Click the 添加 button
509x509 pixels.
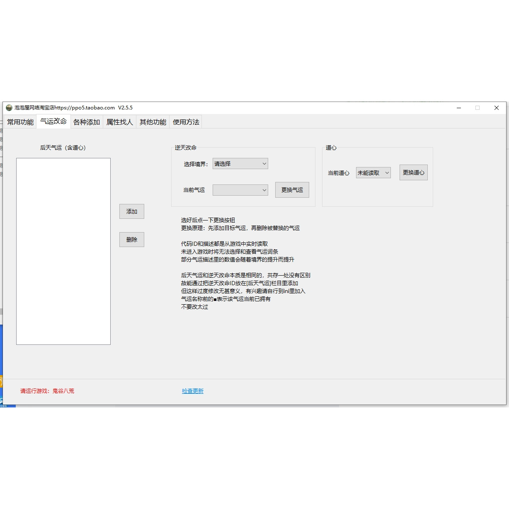[132, 211]
